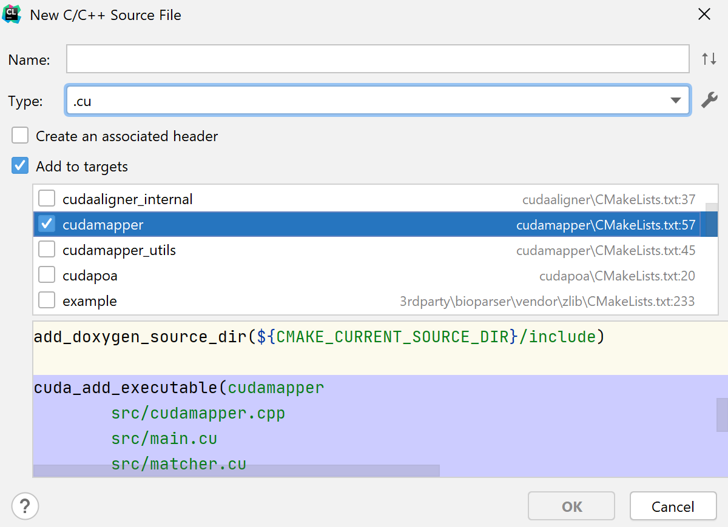Viewport: 728px width, 527px height.
Task: Close the New C/C++ Source File dialog
Action: coord(704,15)
